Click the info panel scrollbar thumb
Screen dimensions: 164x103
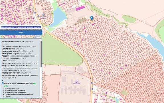(41, 54)
